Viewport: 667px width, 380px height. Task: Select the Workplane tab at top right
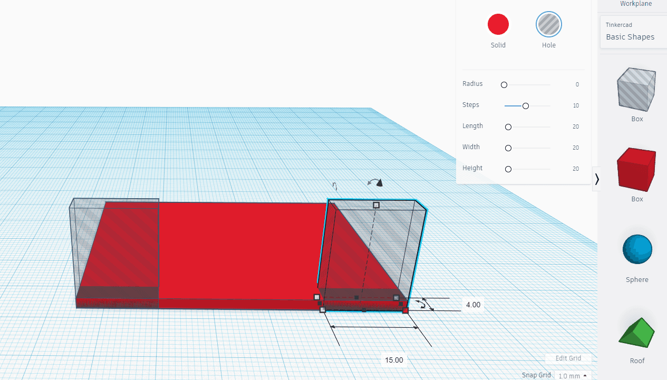tap(635, 4)
